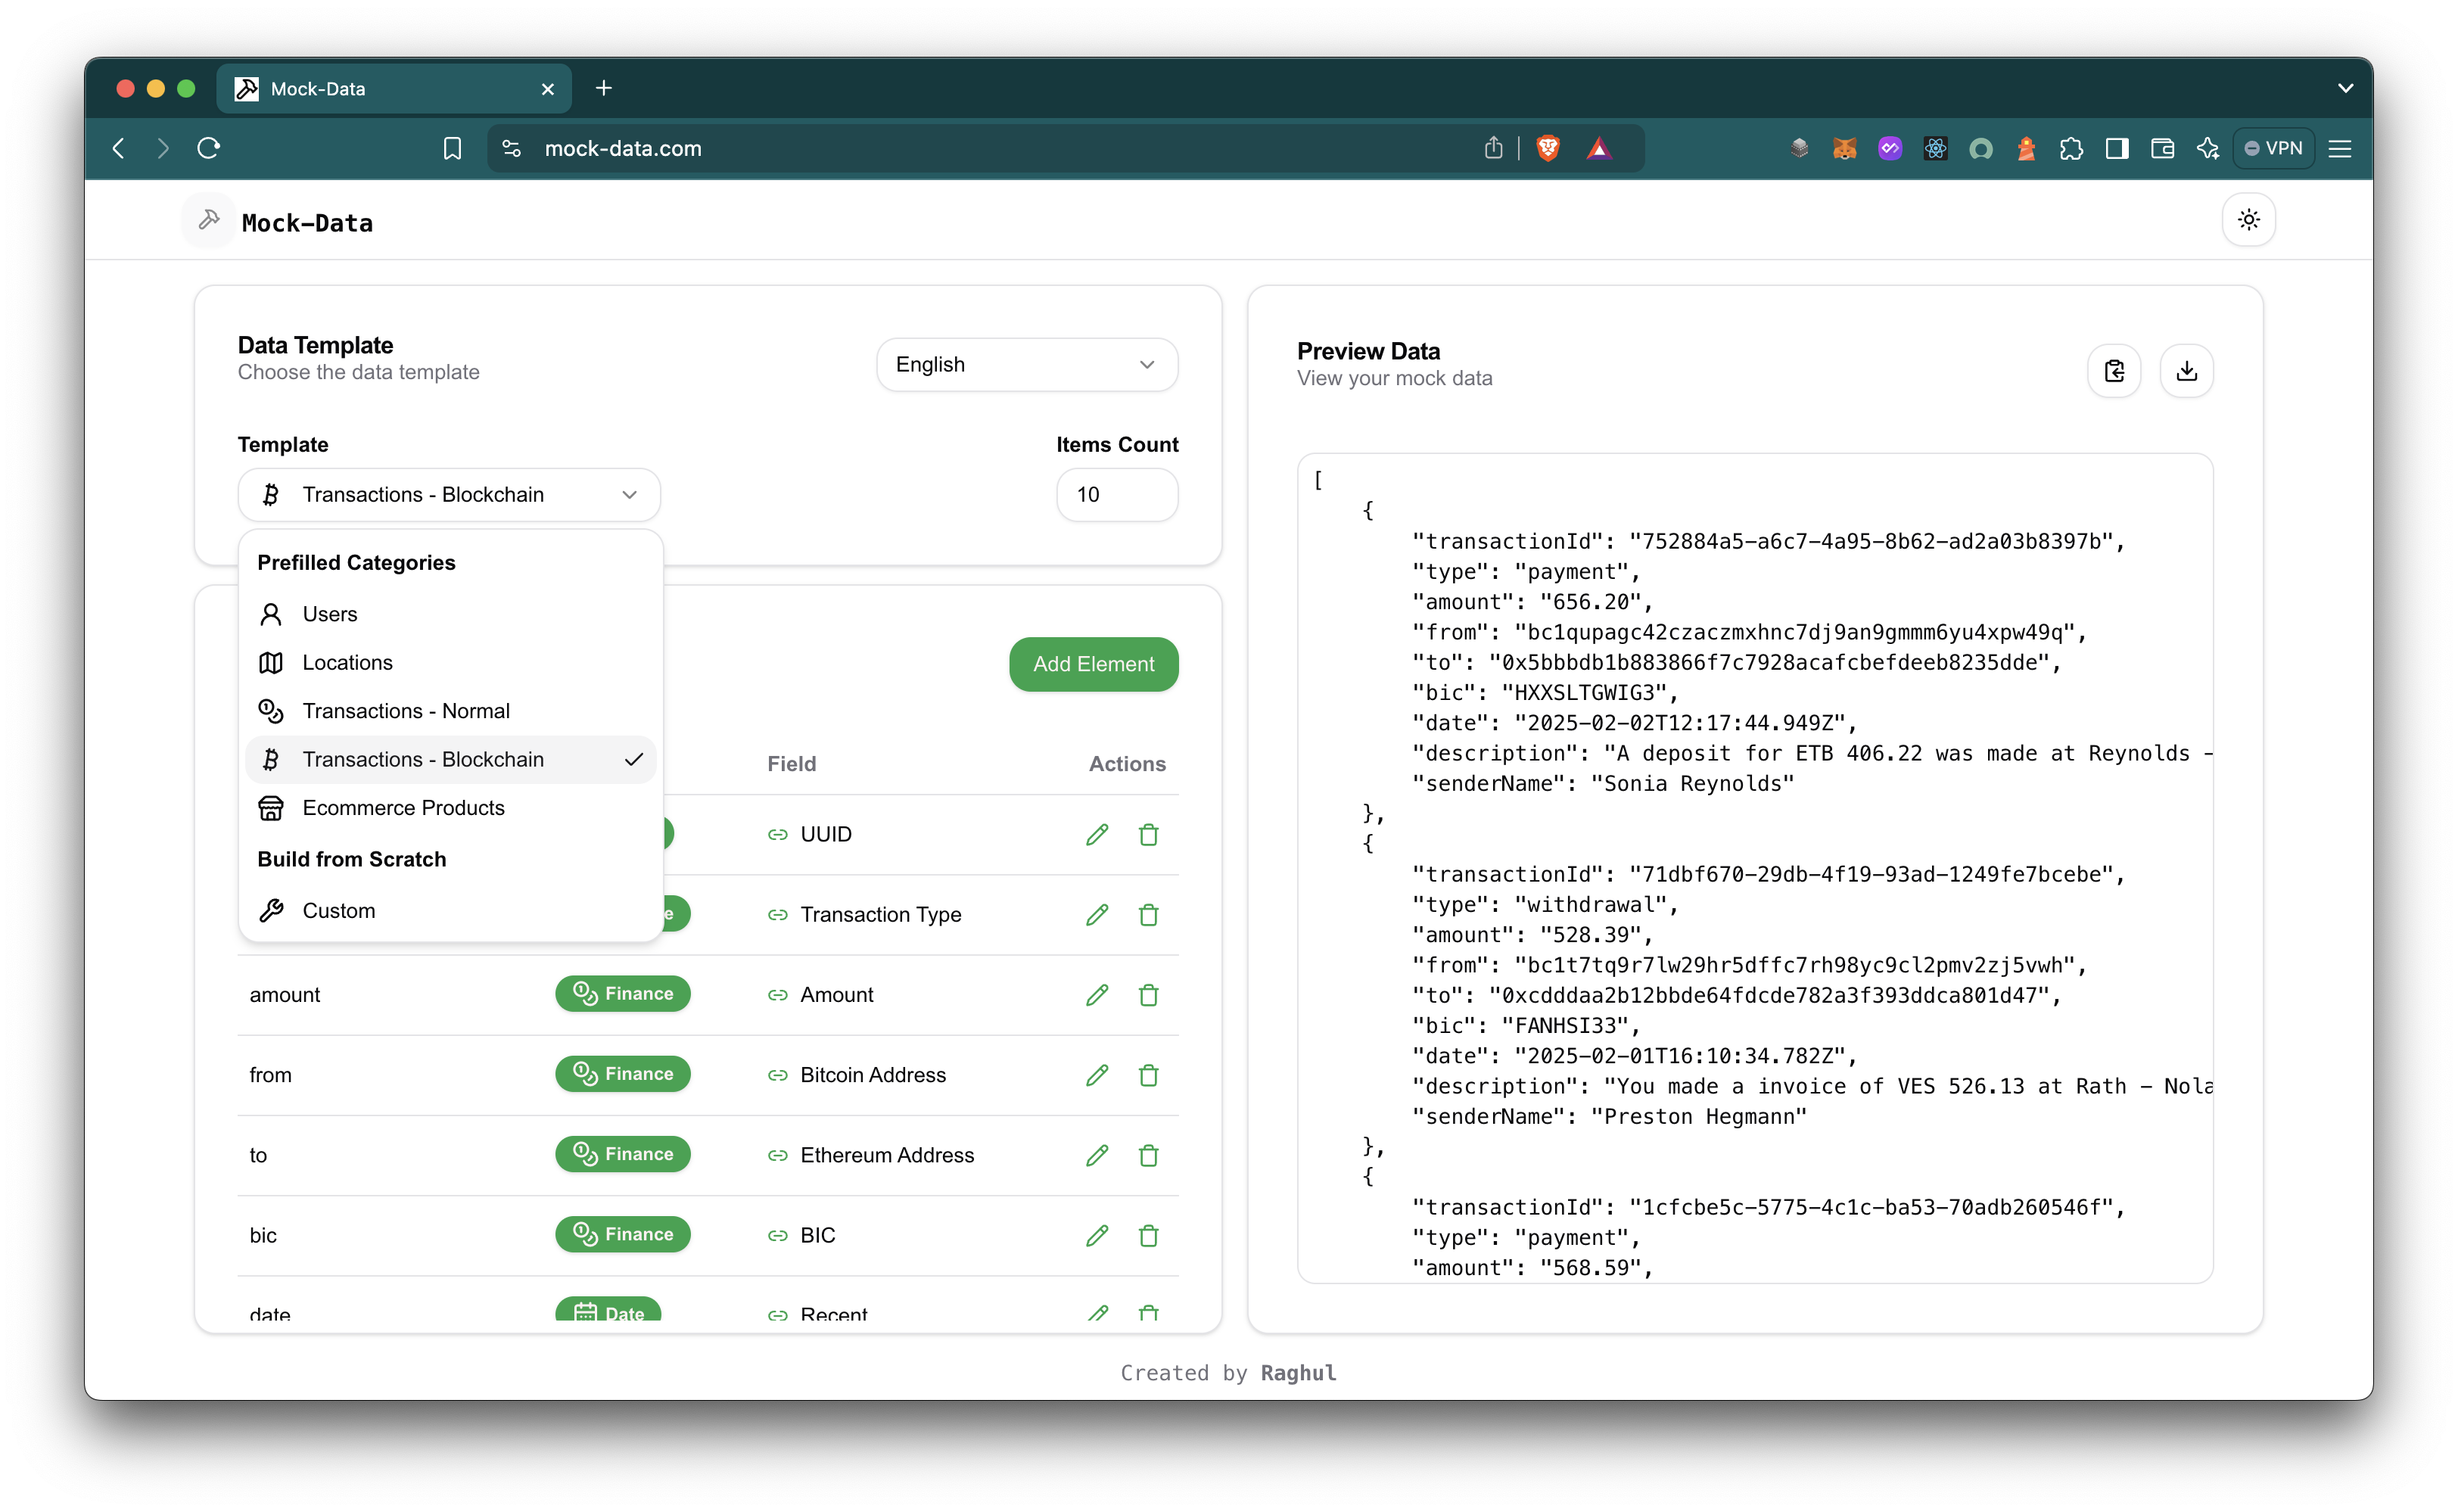This screenshot has width=2458, height=1512.
Task: Delete the Transaction Type row
Action: pos(1148,914)
